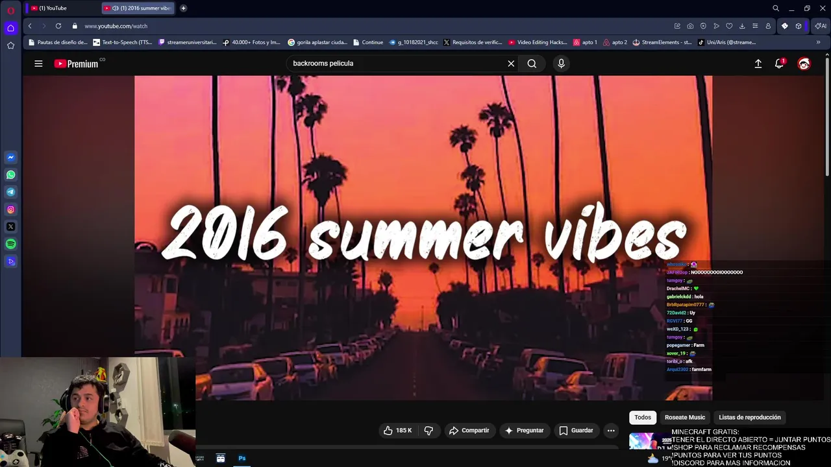
Task: Open Text-to-Speech bookmark
Action: tap(122, 42)
